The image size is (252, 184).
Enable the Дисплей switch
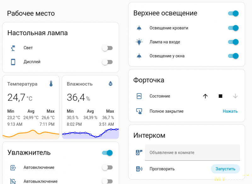(x=107, y=62)
